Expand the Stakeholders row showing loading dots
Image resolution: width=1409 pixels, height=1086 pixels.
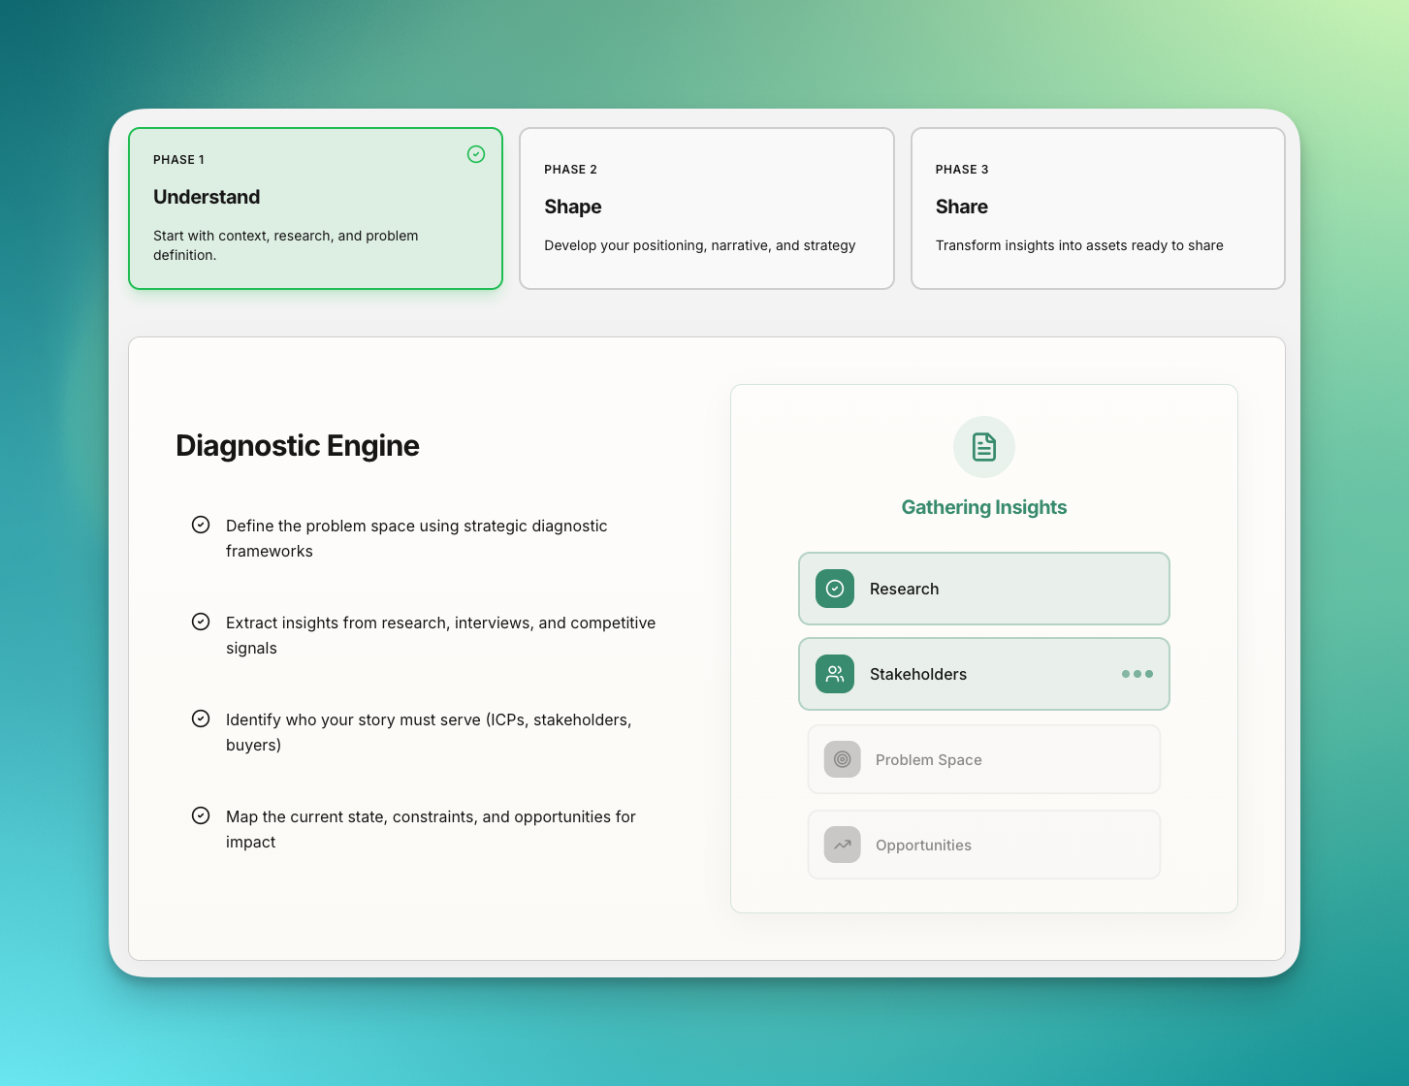983,674
